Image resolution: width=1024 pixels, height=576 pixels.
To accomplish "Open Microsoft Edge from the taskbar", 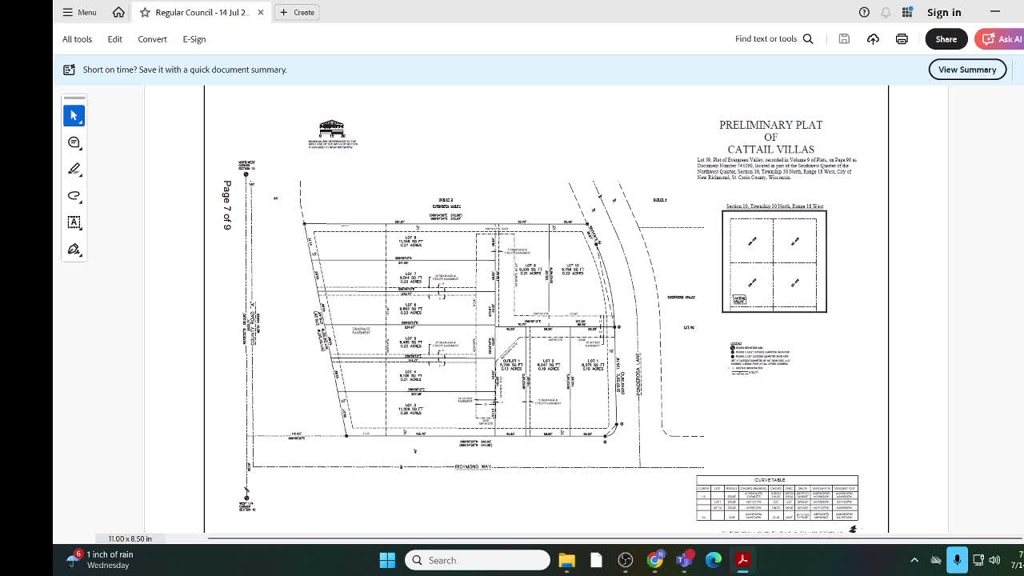I will pyautogui.click(x=713, y=560).
